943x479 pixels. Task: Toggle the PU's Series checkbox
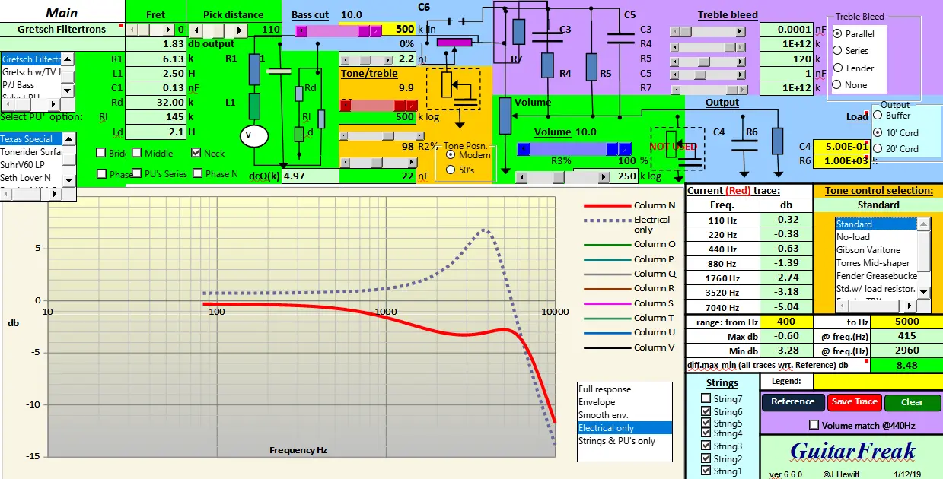[x=137, y=173]
